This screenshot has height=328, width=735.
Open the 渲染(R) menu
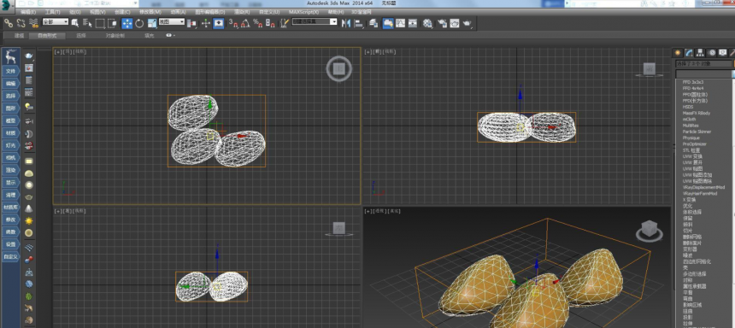tap(242, 12)
